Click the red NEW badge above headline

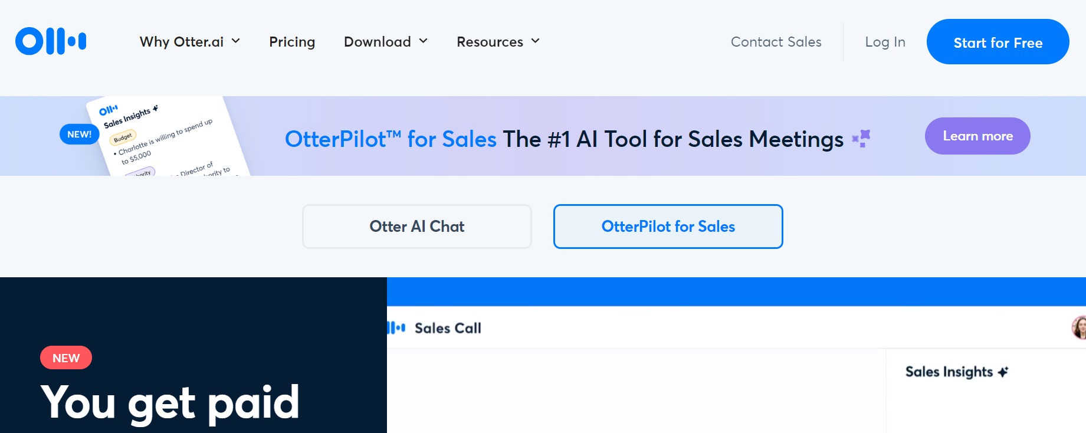click(x=66, y=357)
